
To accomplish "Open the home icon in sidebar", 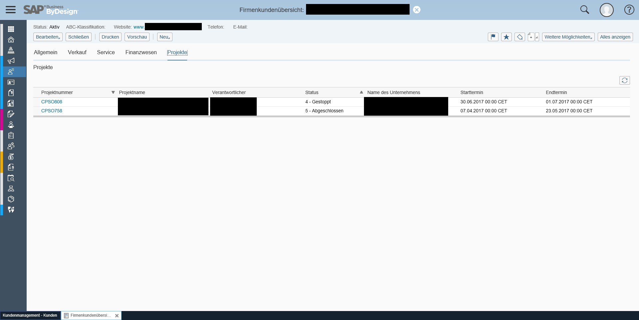I will tap(11, 40).
